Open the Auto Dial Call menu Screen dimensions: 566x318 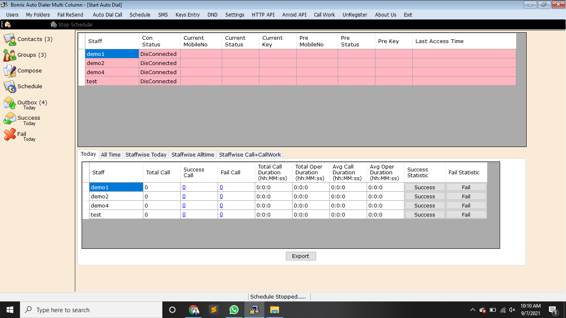point(107,14)
